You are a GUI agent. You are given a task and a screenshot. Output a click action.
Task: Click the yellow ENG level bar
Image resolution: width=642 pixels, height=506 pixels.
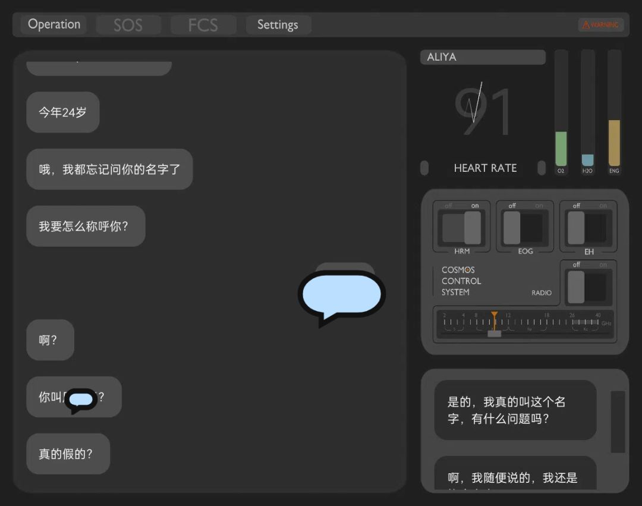(614, 143)
